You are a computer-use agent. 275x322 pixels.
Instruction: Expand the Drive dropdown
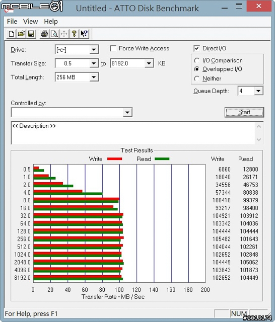pos(94,49)
